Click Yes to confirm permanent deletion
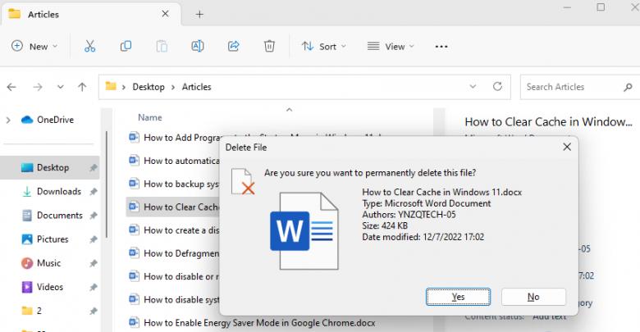Image resolution: width=640 pixels, height=332 pixels. coord(458,297)
